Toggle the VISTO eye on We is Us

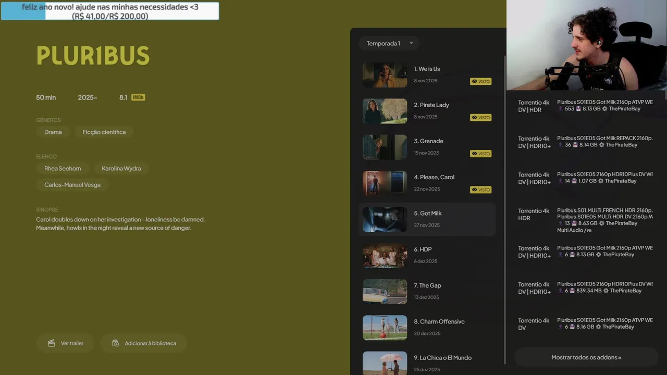[x=480, y=81]
